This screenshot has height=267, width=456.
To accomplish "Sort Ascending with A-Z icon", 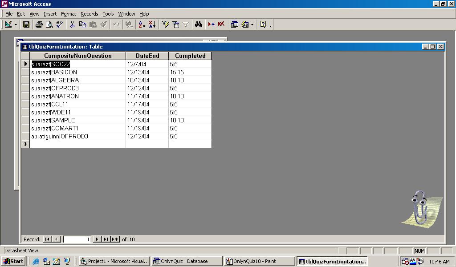I will [142, 24].
